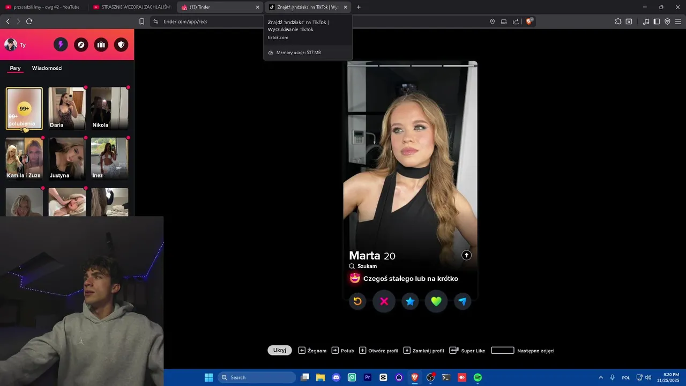Open the Brave VPN icon
Viewport: 686px width, 386px height.
point(667,21)
